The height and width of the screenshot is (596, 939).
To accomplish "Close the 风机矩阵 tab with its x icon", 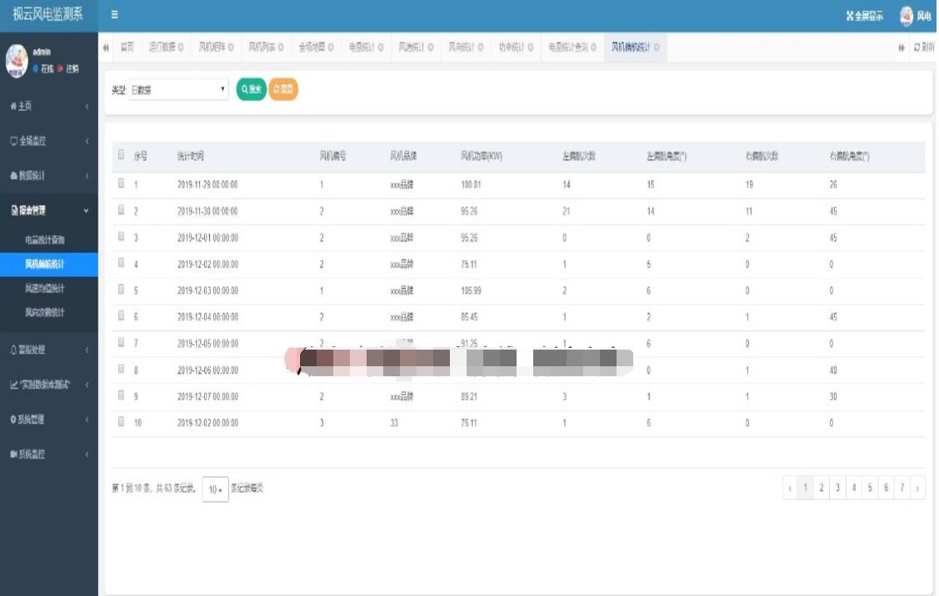I will click(x=231, y=47).
